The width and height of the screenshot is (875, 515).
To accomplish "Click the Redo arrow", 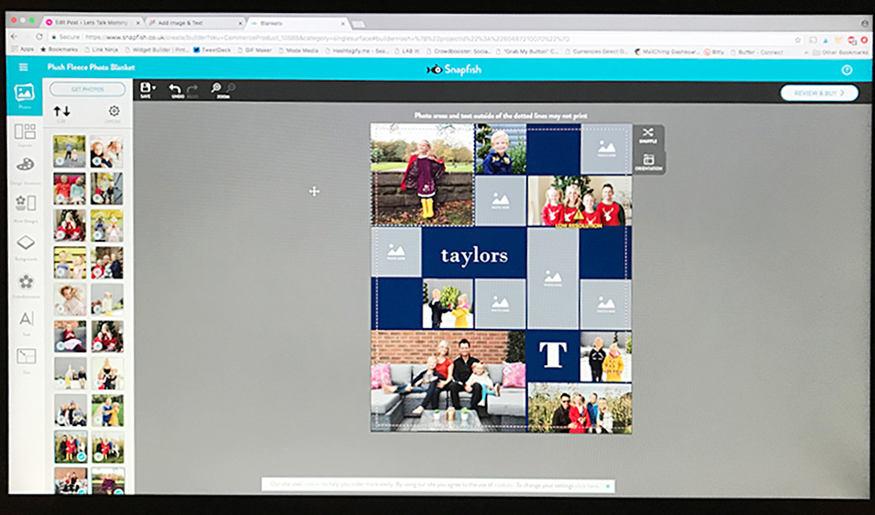I will tap(193, 89).
